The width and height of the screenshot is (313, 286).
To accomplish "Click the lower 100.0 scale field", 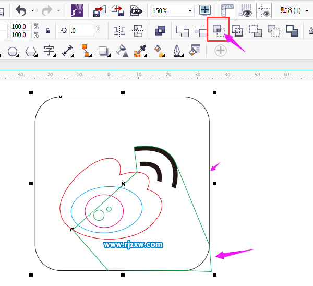I will tap(21, 35).
